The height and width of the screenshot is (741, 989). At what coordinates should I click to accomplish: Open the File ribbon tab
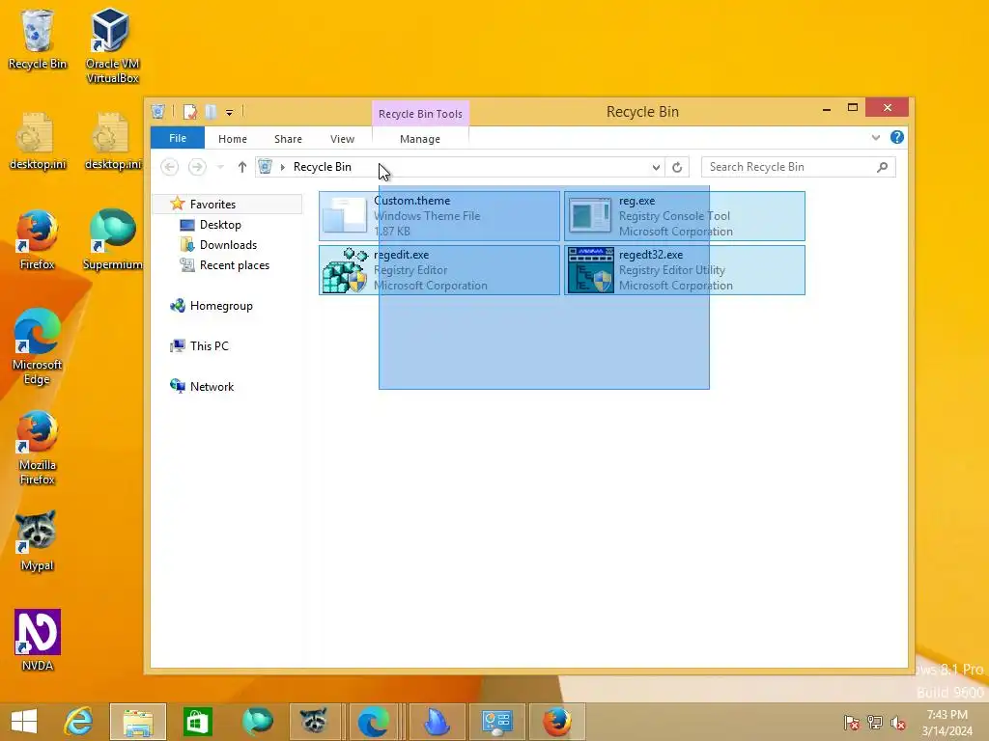178,138
